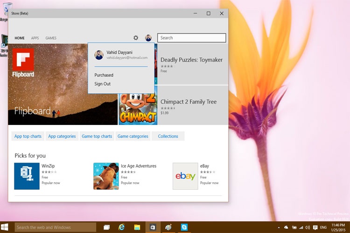Click the Store Search field
The width and height of the screenshot is (350, 233).
coord(192,38)
